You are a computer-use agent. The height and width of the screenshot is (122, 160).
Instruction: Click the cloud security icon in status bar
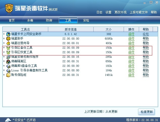click(8, 120)
